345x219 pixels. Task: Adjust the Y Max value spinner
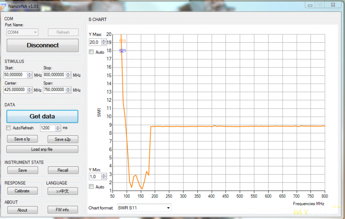pyautogui.click(x=104, y=42)
